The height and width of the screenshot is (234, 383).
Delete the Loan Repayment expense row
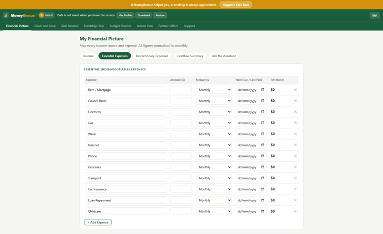pyautogui.click(x=295, y=200)
